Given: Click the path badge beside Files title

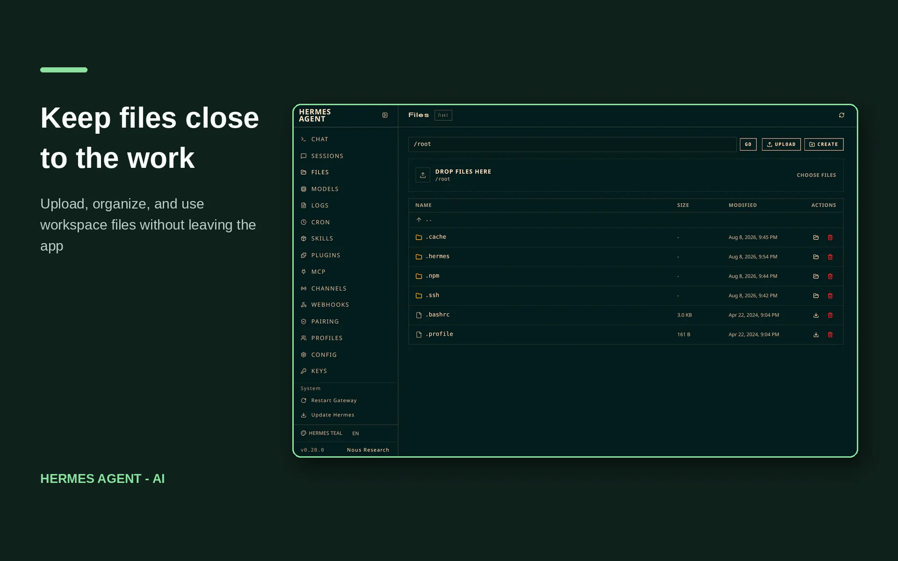Looking at the screenshot, I should tap(443, 115).
